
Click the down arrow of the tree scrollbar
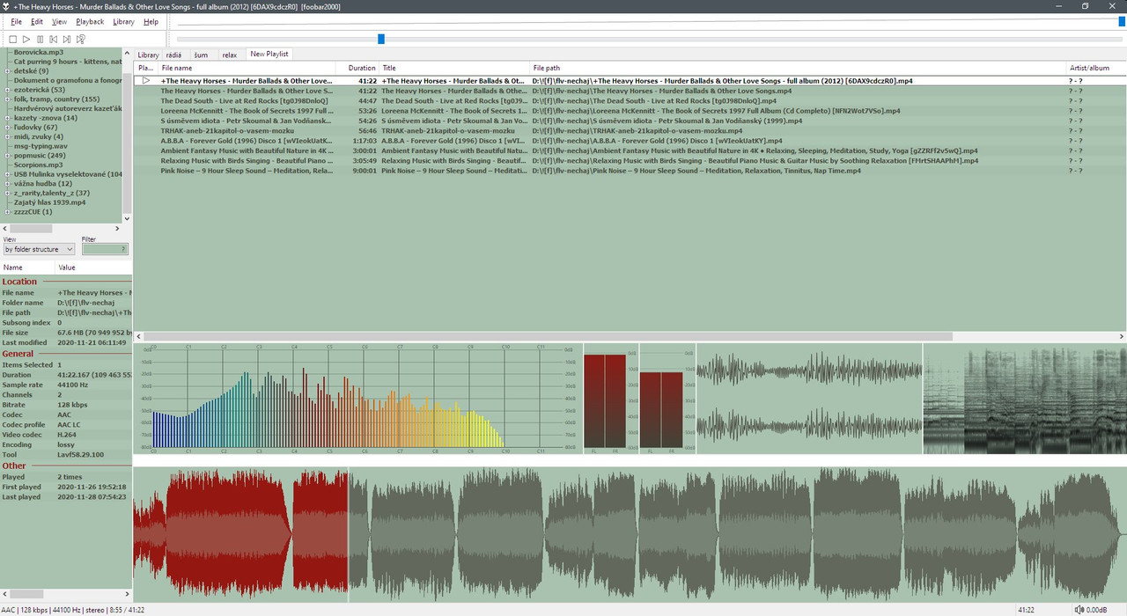coord(128,218)
